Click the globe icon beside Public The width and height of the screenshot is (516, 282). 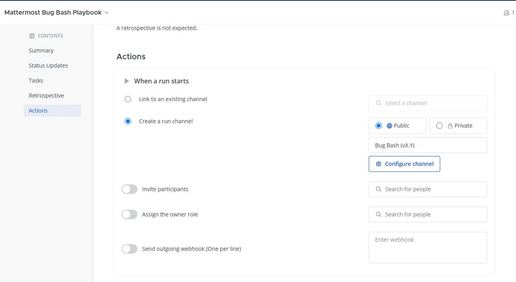389,126
